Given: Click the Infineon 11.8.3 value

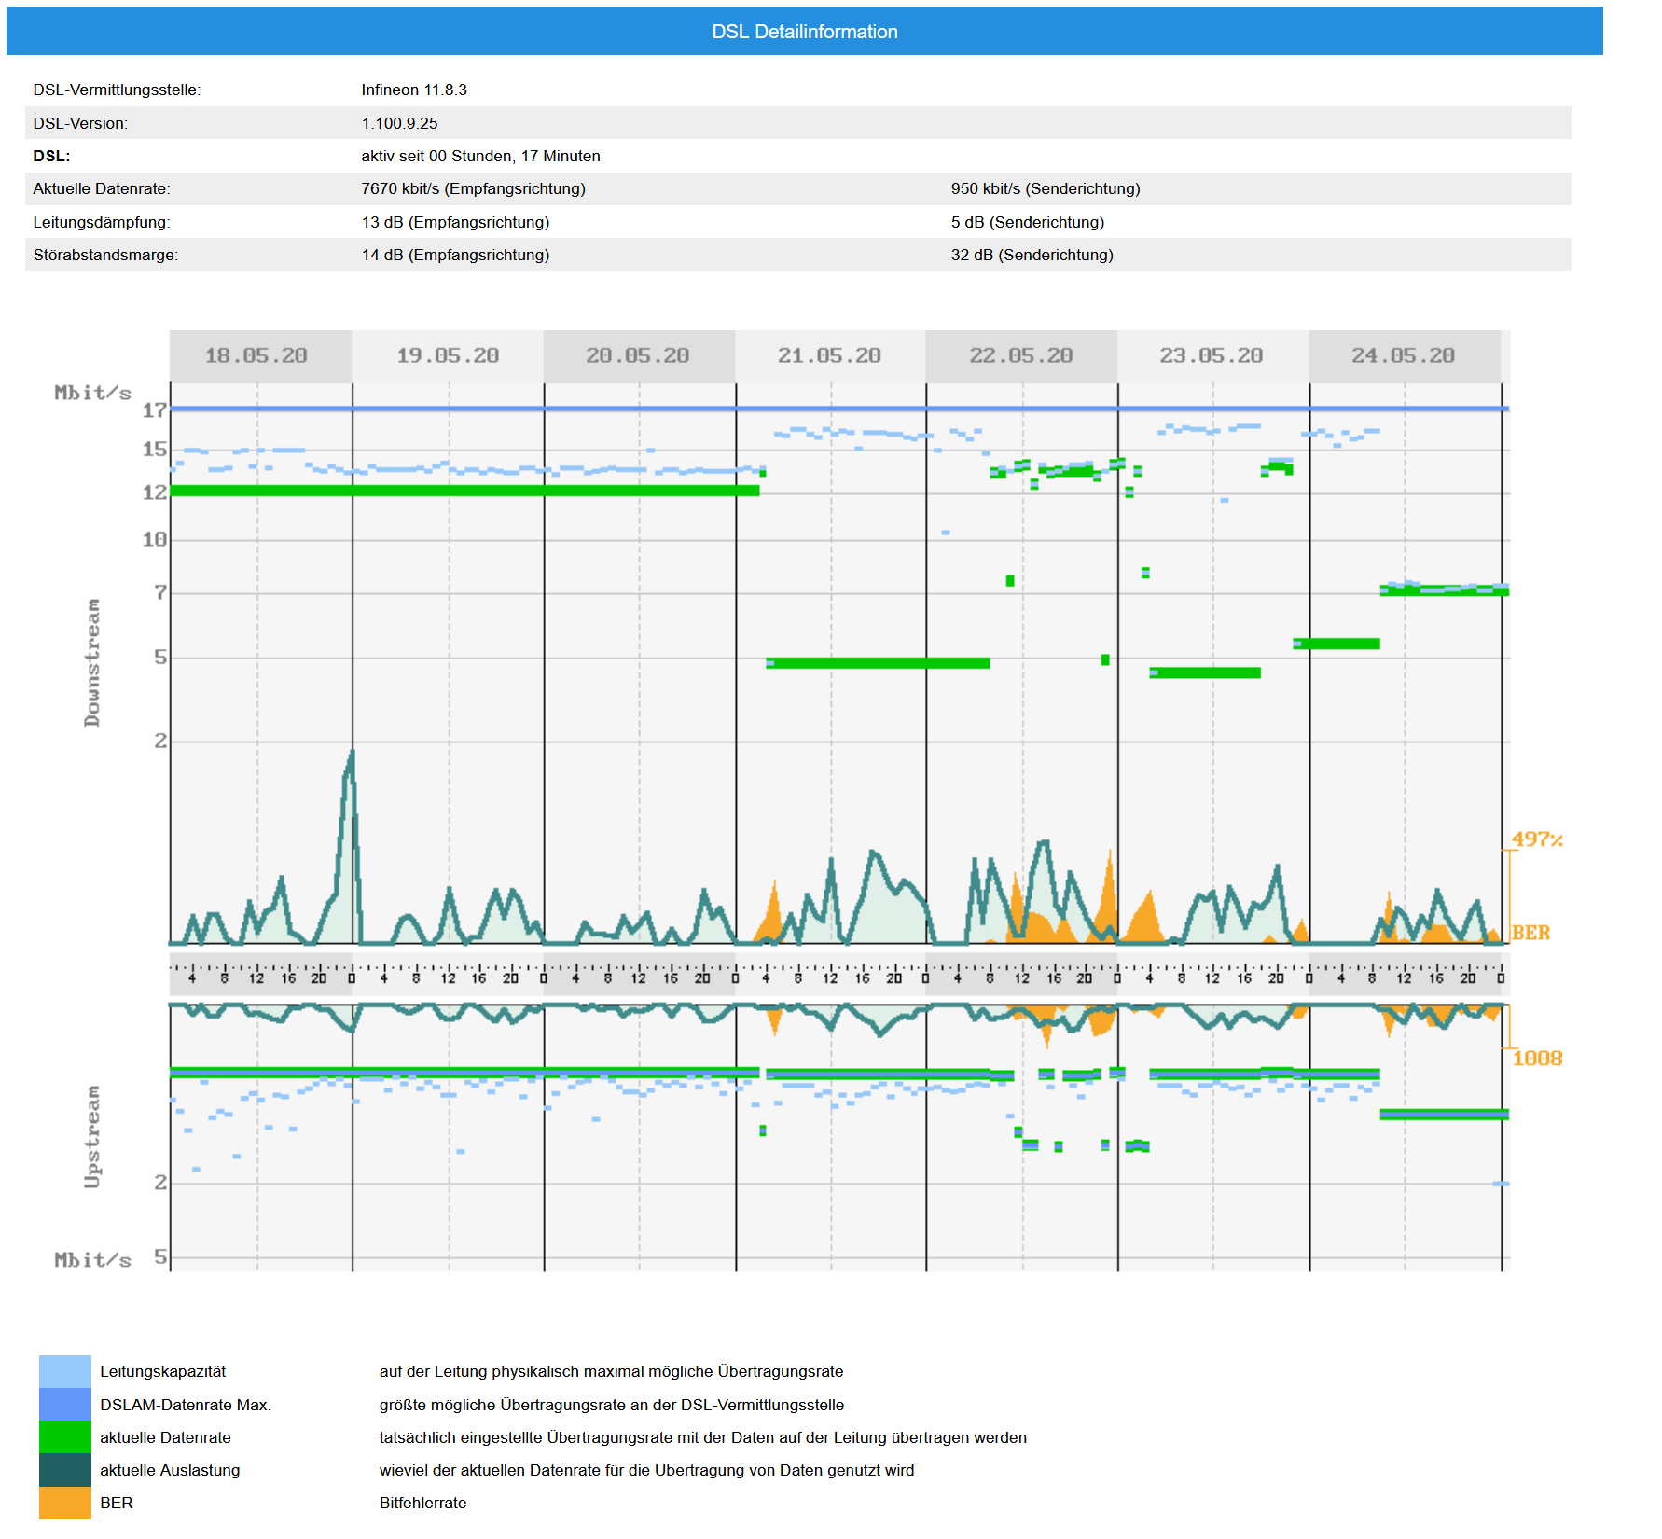Looking at the screenshot, I should point(414,90).
